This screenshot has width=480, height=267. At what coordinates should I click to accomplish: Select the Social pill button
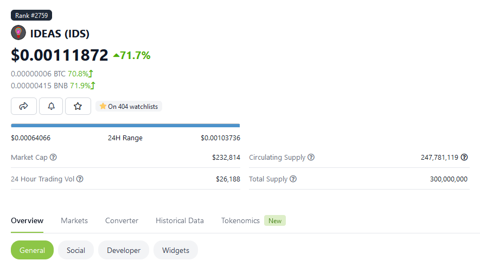coord(76,250)
